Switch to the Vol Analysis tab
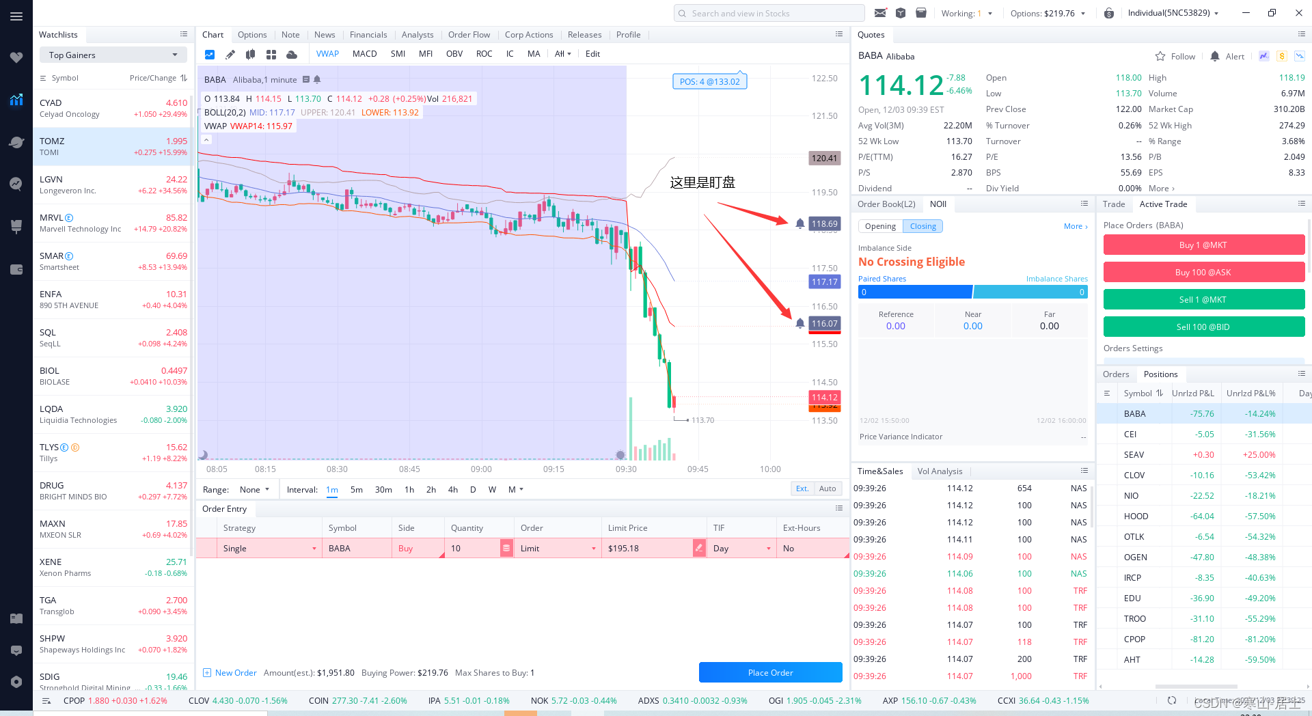The image size is (1312, 716). [x=940, y=471]
